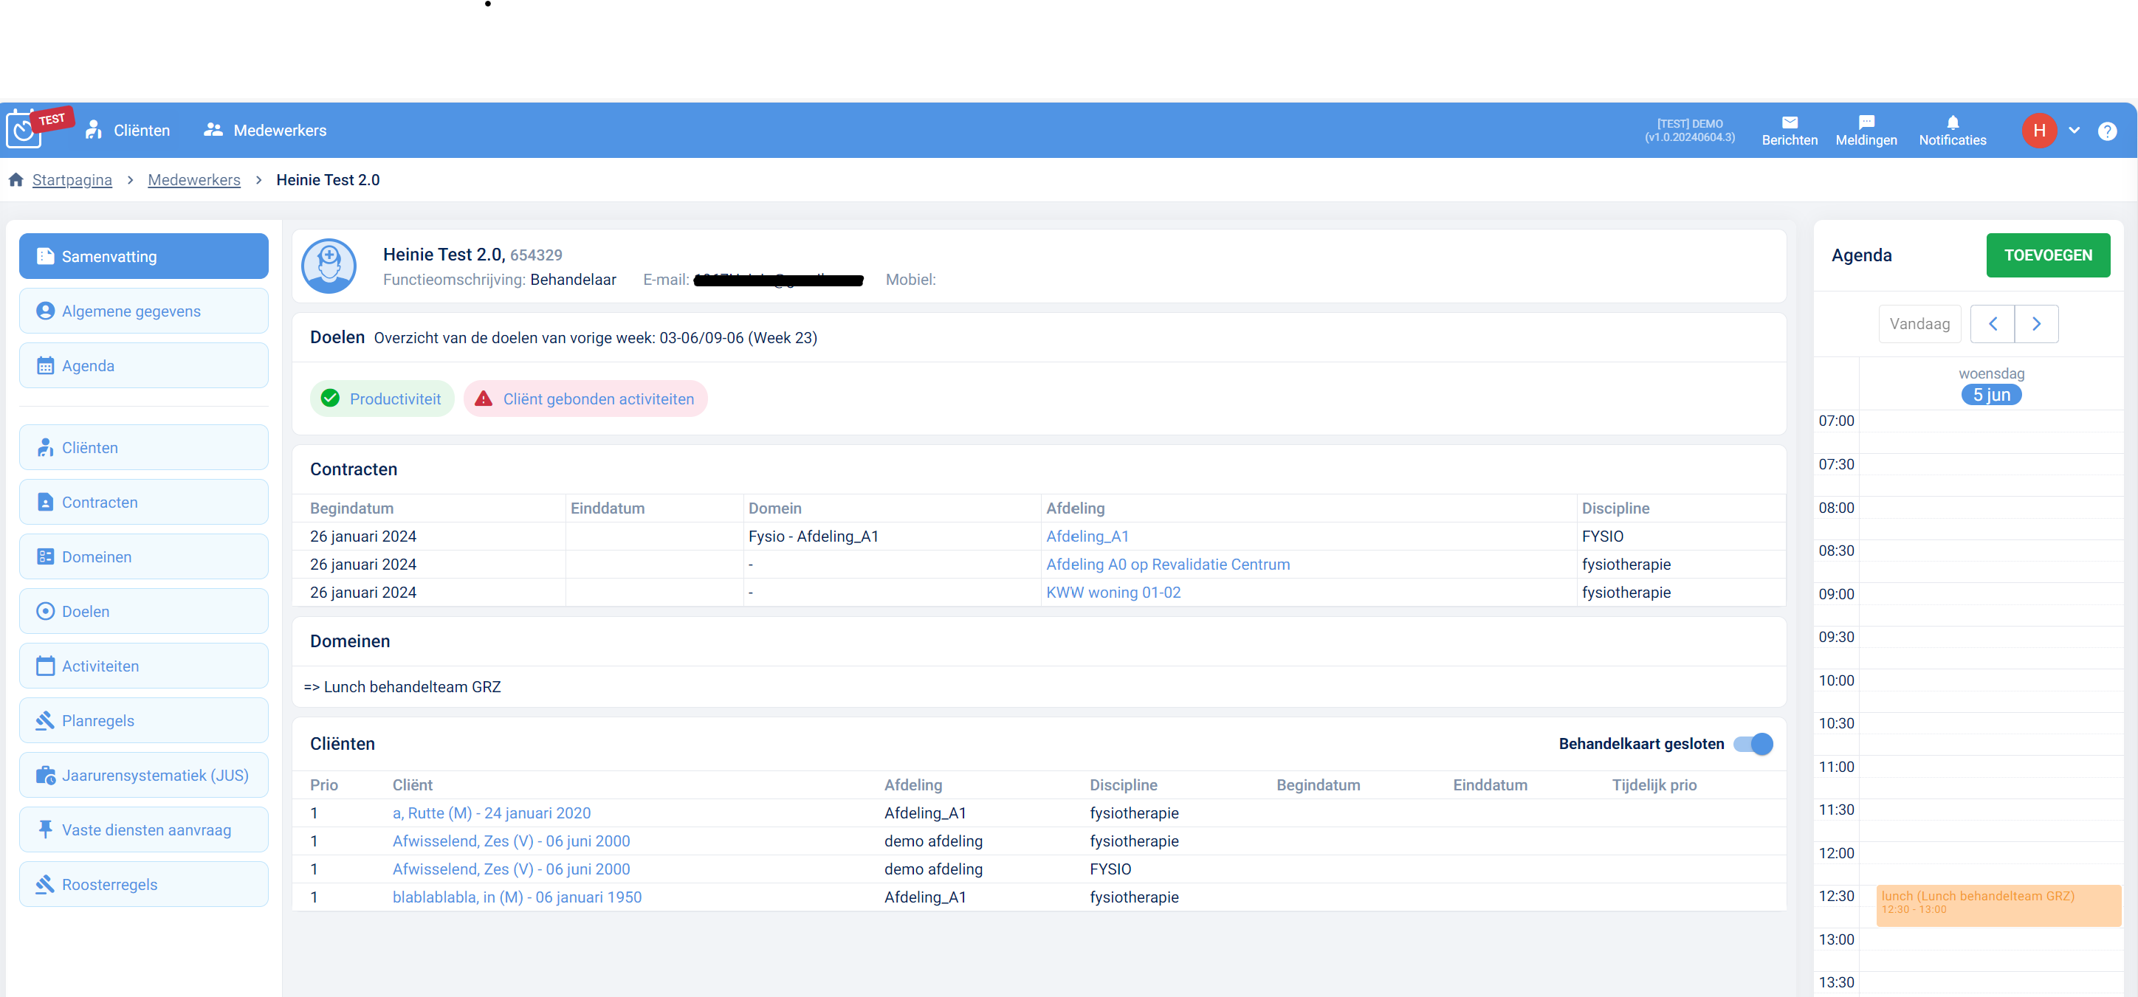Open Jaarurensystematiek (JUS) in sidebar
Screen dimensions: 2138x997
(x=143, y=776)
